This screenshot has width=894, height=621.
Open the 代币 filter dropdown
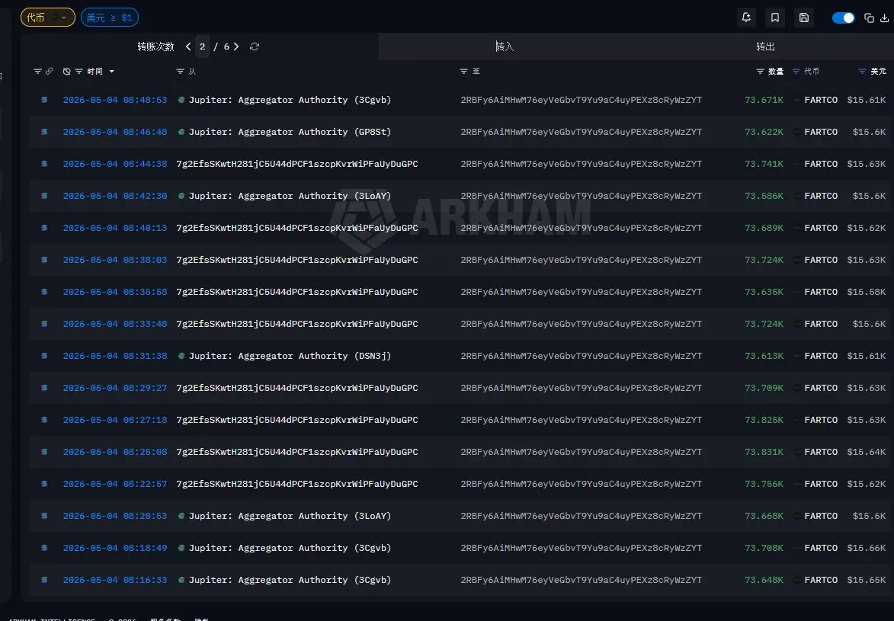pyautogui.click(x=48, y=18)
